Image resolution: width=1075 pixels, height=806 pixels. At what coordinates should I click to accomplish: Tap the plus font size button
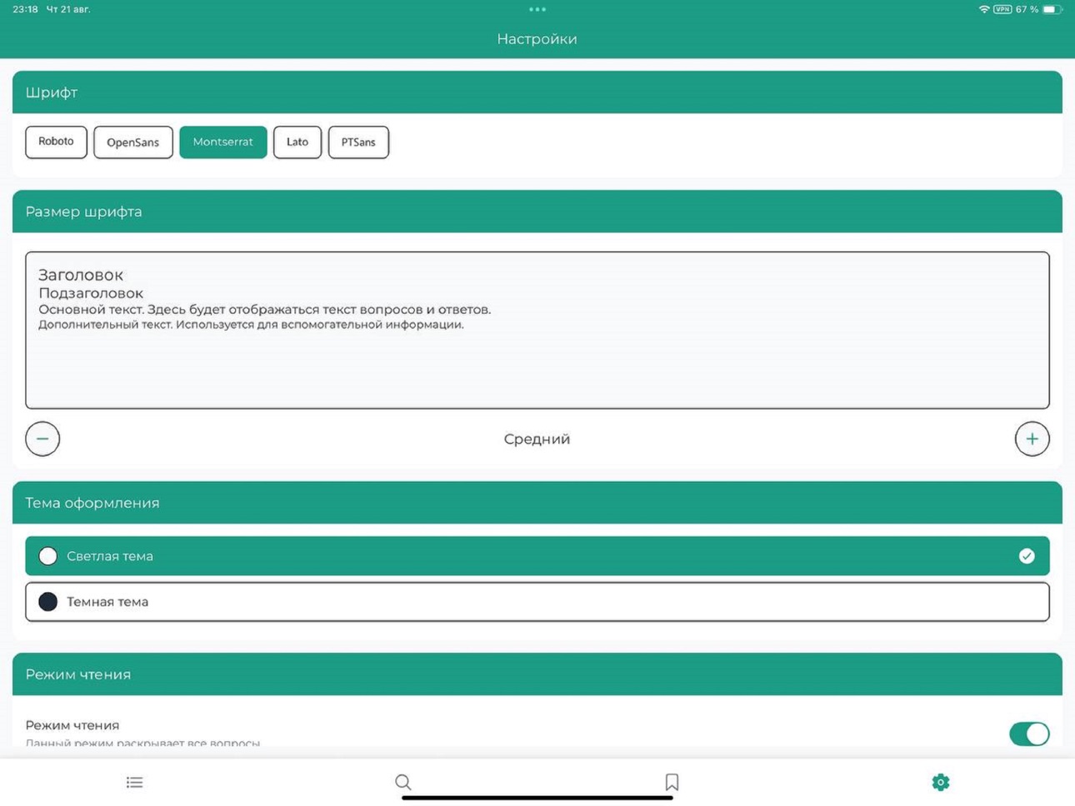[x=1032, y=439]
